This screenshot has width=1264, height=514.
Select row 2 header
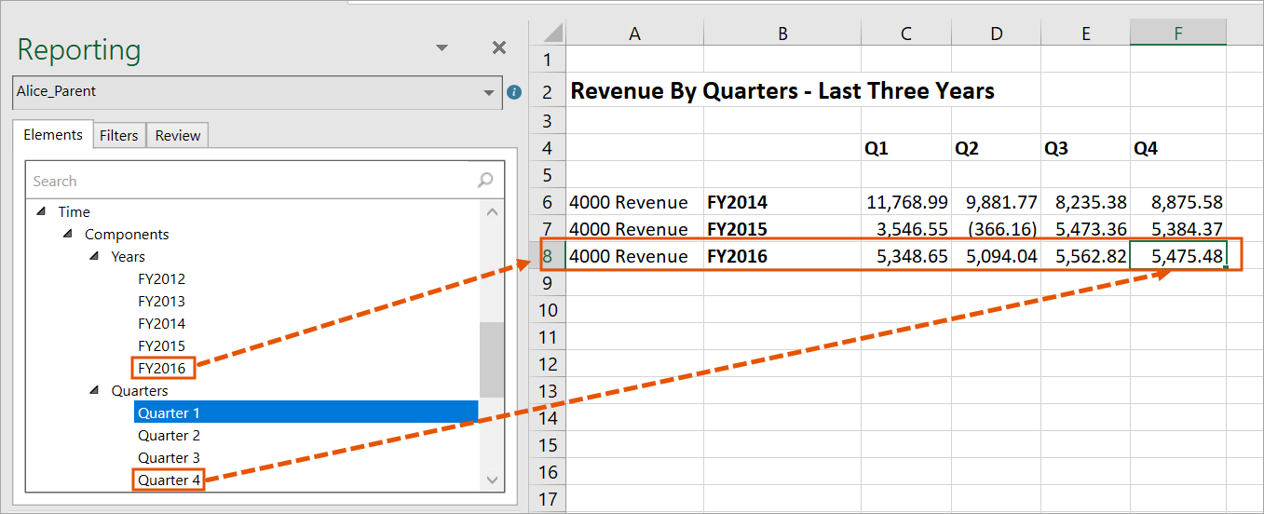coord(547,92)
